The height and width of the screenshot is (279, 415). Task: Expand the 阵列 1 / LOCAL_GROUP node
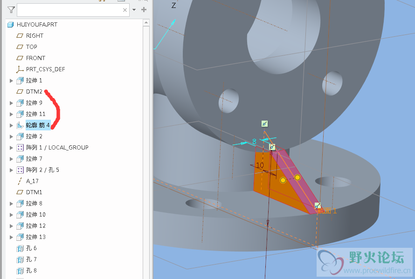[x=12, y=148]
